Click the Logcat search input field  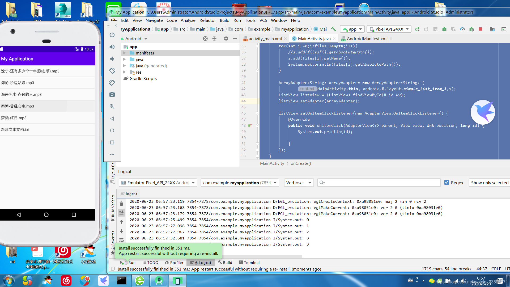click(x=379, y=183)
